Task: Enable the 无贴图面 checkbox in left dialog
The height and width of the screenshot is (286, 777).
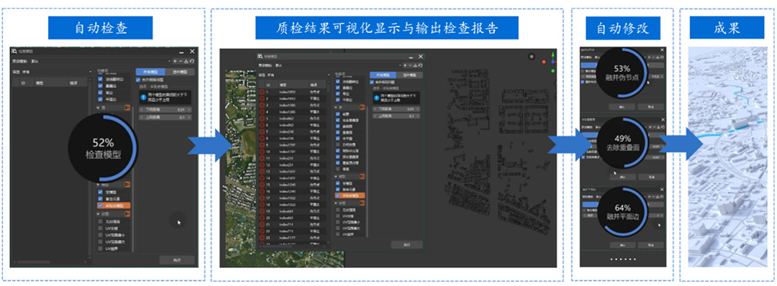Action: point(101,221)
